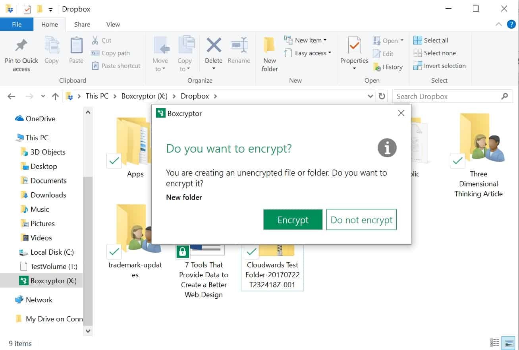Open the File menu tab
Viewport: 519px width, 350px height.
[x=17, y=24]
